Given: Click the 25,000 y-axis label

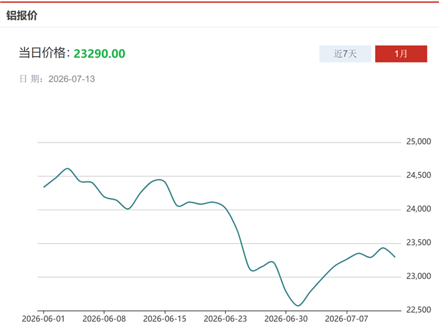Looking at the screenshot, I should pos(418,141).
